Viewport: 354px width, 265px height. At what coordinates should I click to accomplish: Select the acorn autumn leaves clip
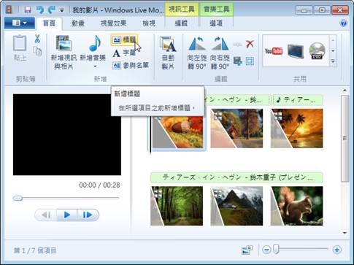[177, 132]
